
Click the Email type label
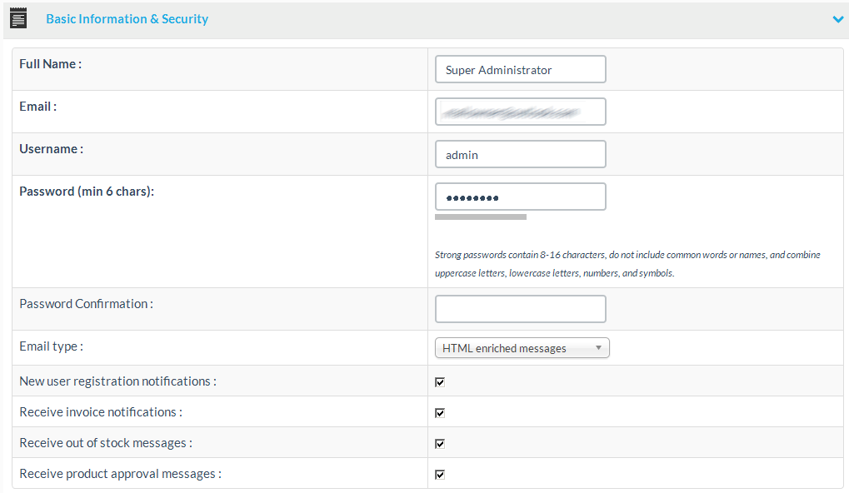[51, 346]
